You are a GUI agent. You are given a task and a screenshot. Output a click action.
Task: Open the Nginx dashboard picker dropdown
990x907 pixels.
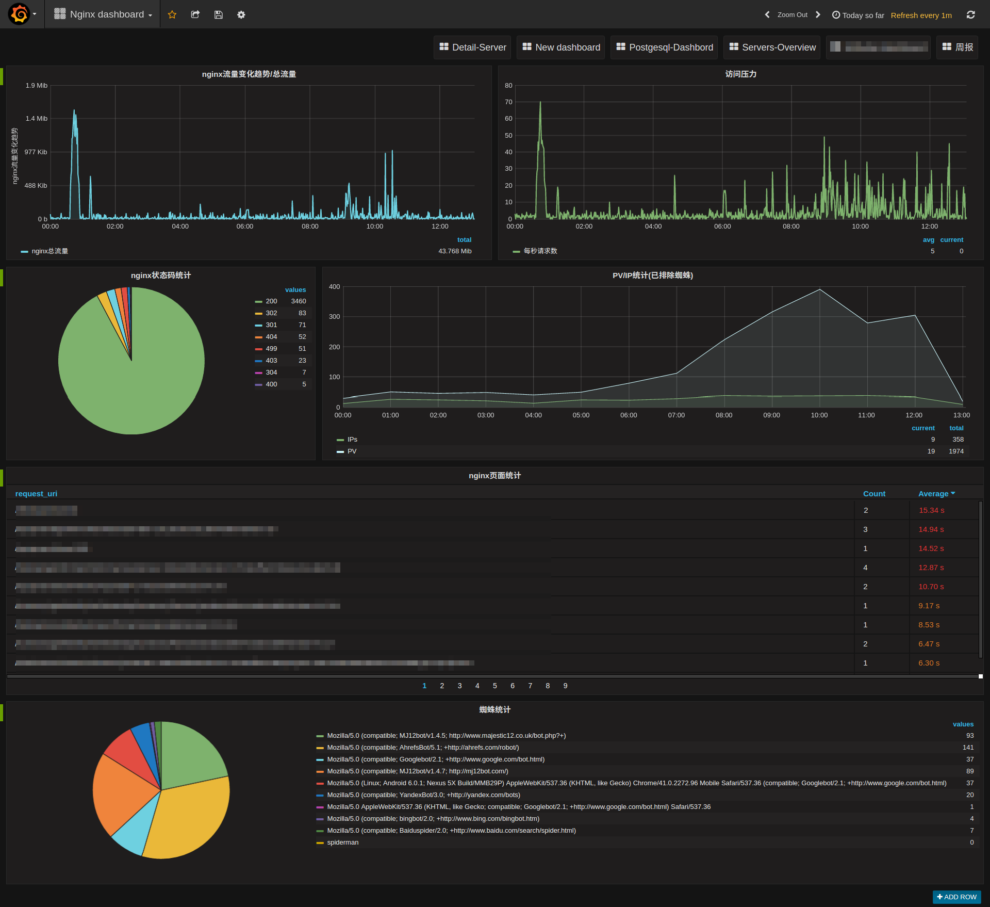point(107,14)
